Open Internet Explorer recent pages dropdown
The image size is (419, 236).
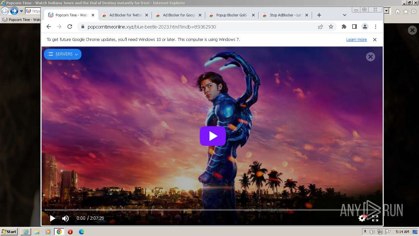tap(22, 11)
